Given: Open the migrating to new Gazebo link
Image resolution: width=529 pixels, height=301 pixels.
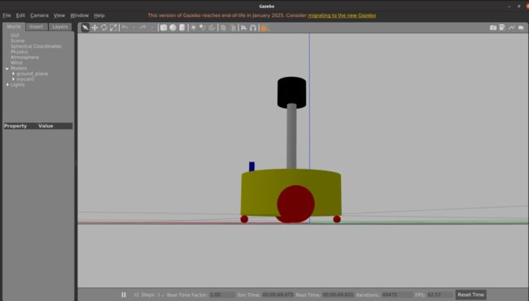Looking at the screenshot, I should coord(342,15).
